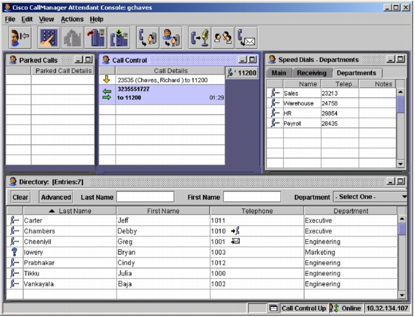415x317 pixels.
Task: Click the Hold call toolbar icon
Action: point(119,38)
